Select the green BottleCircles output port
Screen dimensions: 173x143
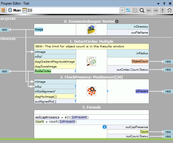43,71
